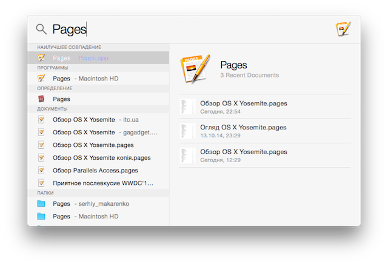Viewport: 388px width, 265px height.
Task: Click the Pages icon in top hit row
Action: pyautogui.click(x=41, y=58)
